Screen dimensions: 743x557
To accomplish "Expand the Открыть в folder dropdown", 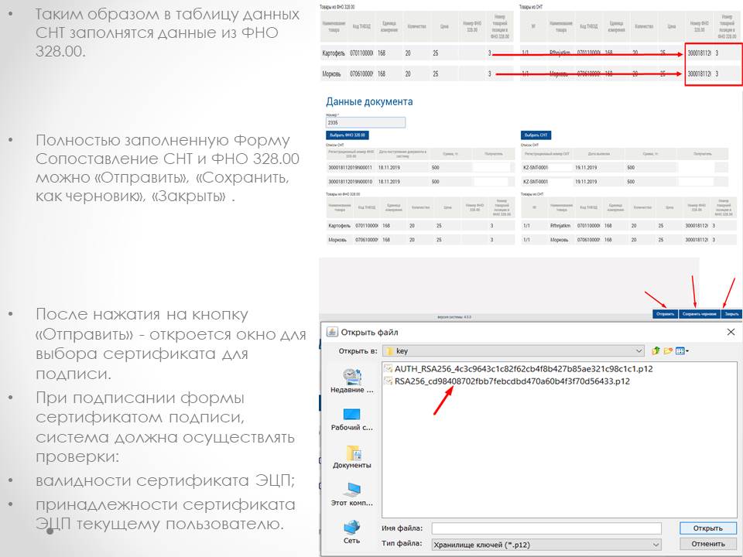I will click(x=637, y=350).
